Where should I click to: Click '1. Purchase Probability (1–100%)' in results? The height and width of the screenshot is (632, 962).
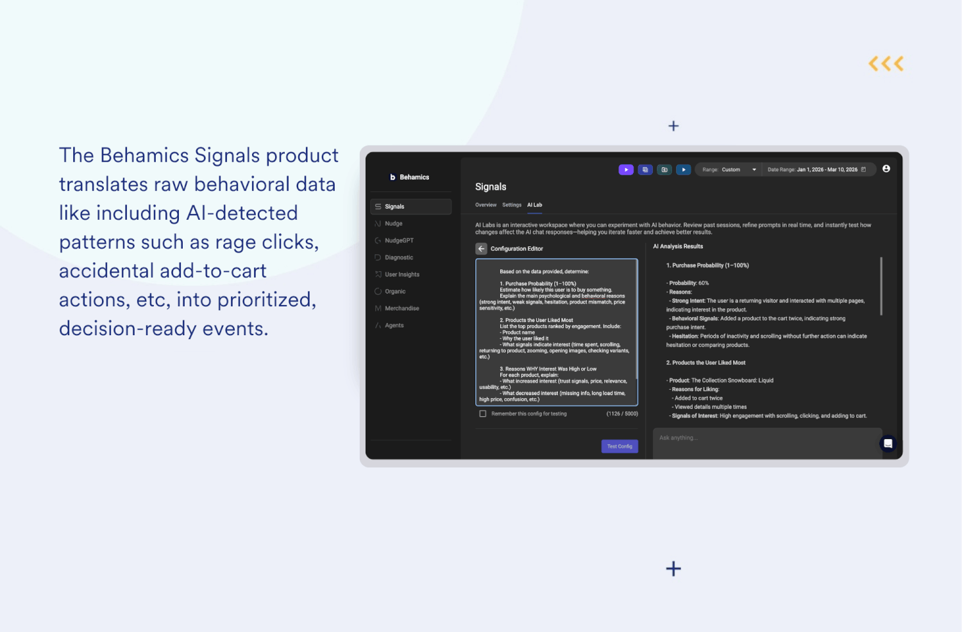(707, 265)
